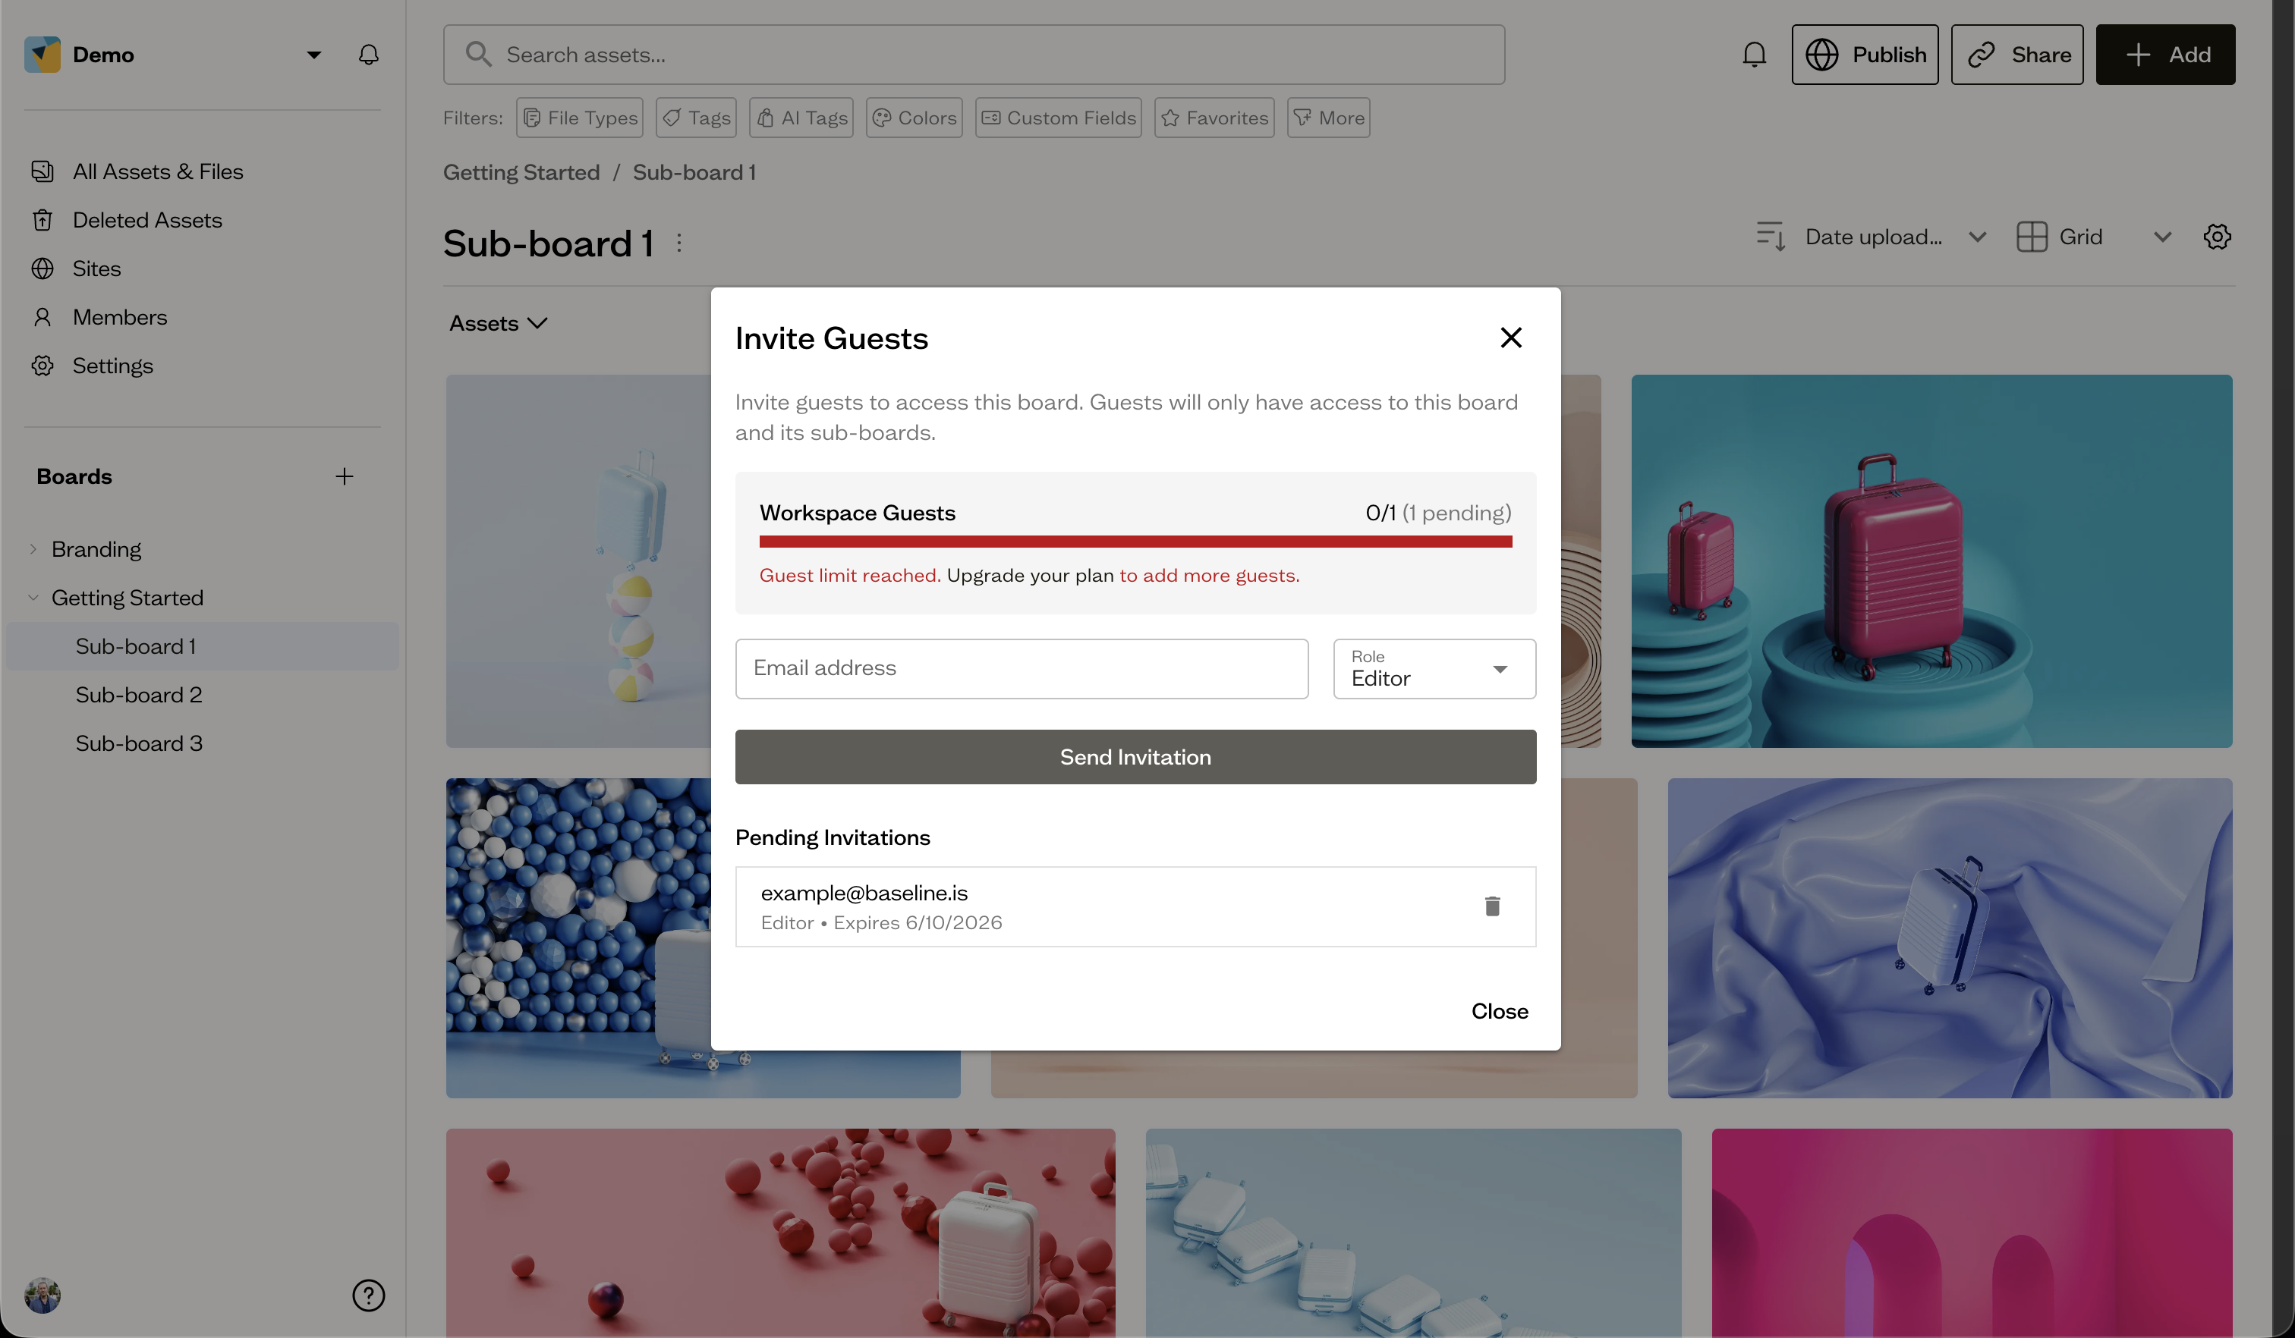This screenshot has height=1338, width=2295.
Task: Open Members in sidebar
Action: click(x=119, y=317)
